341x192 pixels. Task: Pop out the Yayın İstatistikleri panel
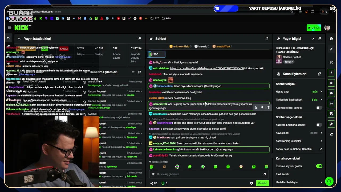[x=139, y=39]
